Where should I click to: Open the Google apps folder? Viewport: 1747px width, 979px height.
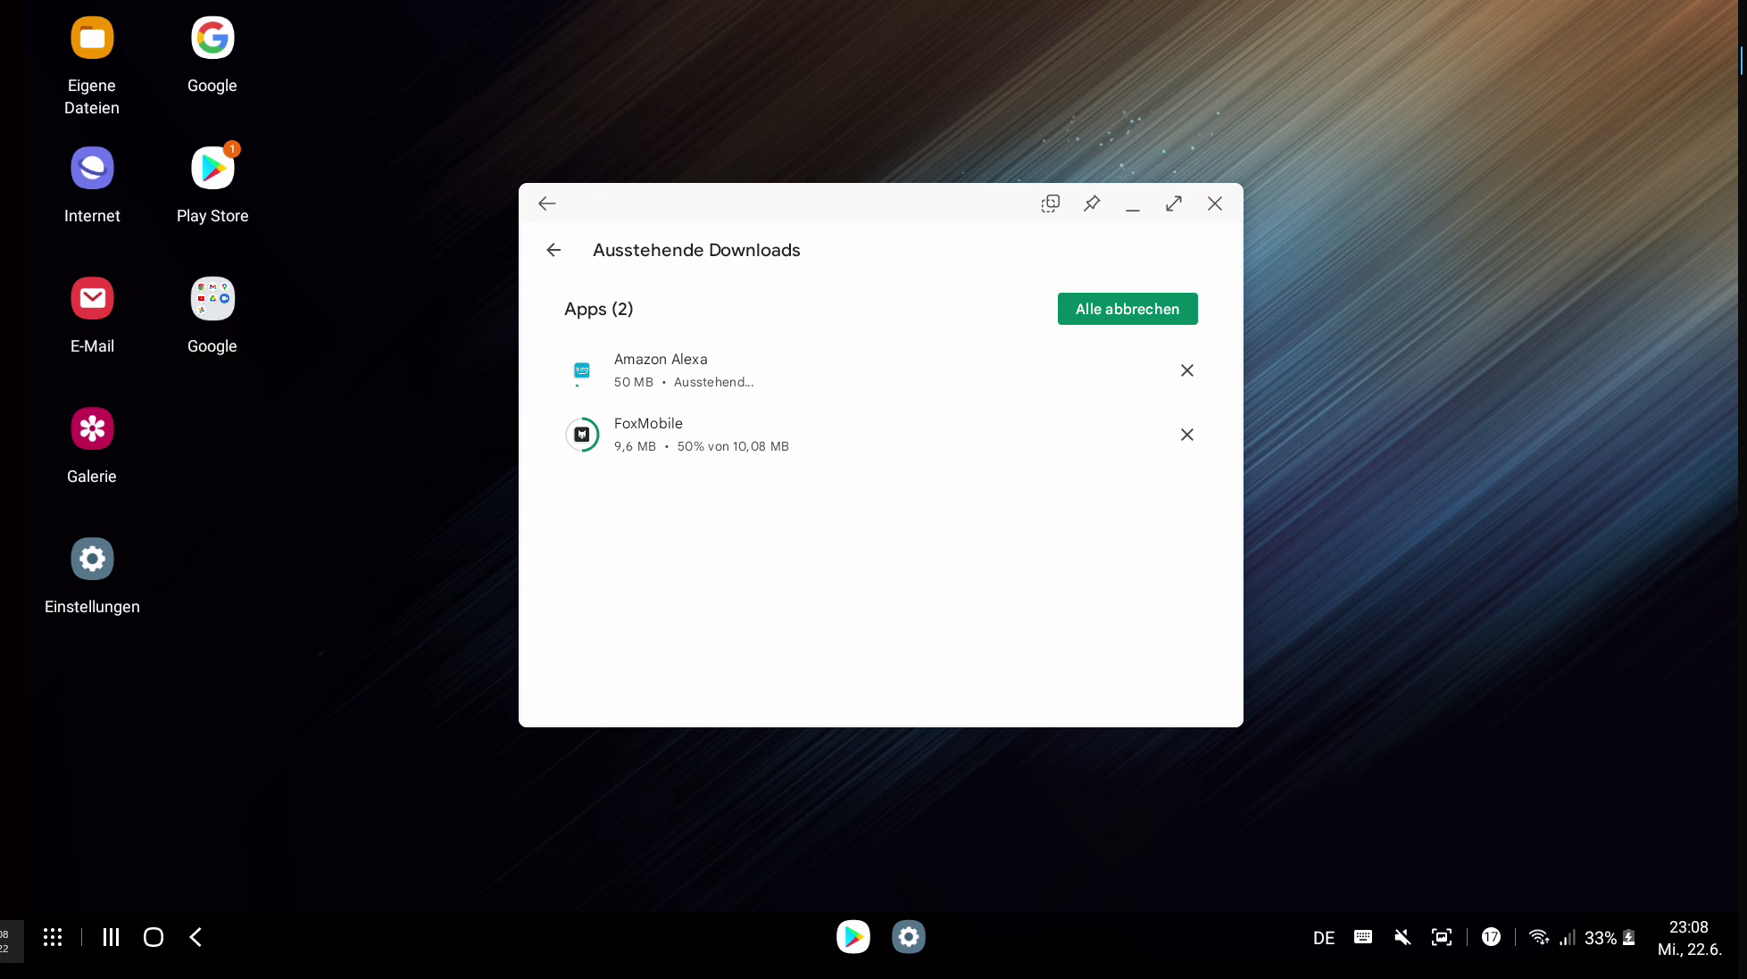pos(212,299)
